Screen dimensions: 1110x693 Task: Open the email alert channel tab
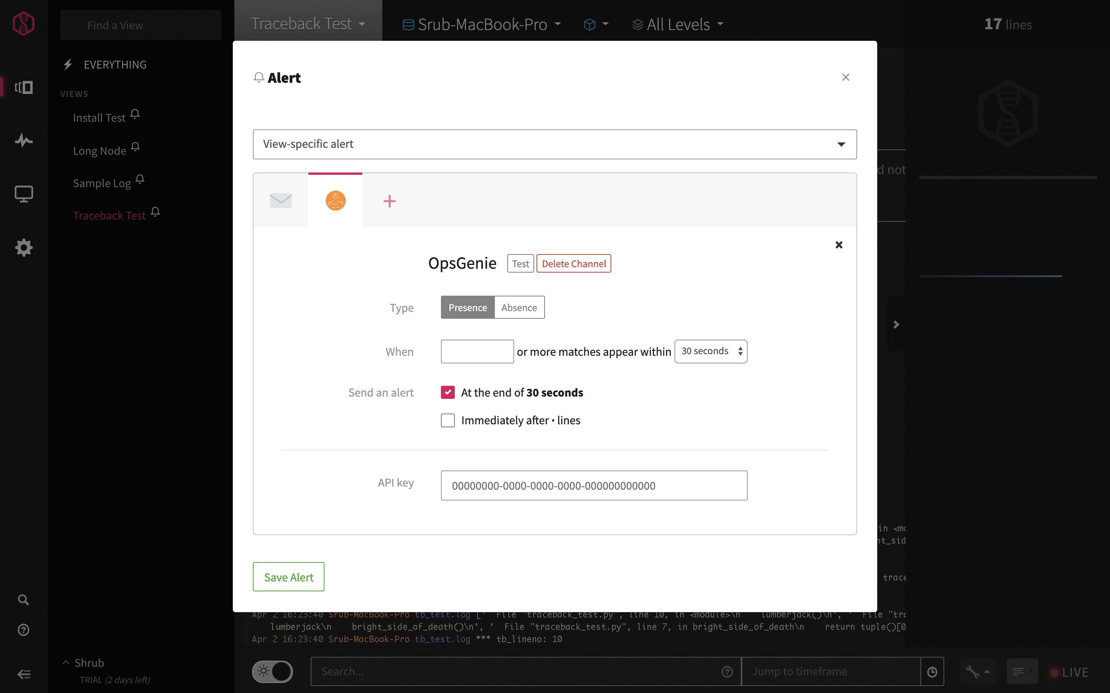pyautogui.click(x=281, y=200)
